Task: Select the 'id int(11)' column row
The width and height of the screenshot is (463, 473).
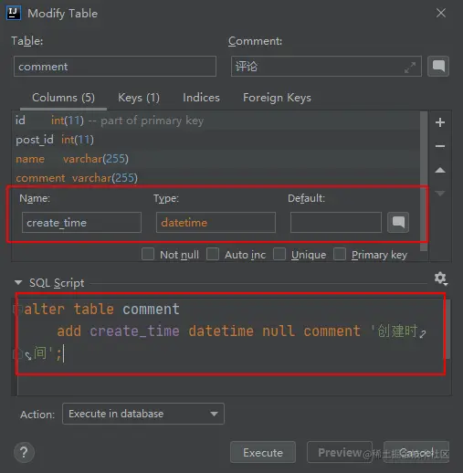Action: 216,121
